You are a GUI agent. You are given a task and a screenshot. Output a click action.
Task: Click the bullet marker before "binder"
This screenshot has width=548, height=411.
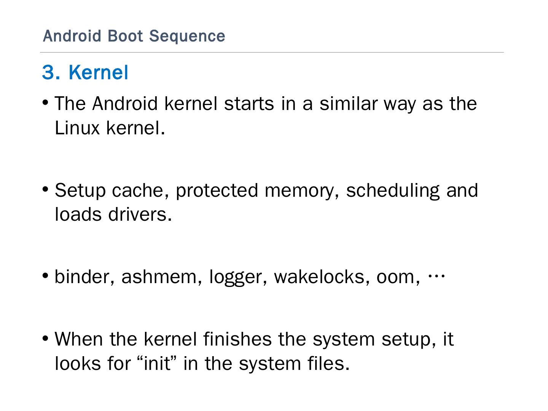45,276
